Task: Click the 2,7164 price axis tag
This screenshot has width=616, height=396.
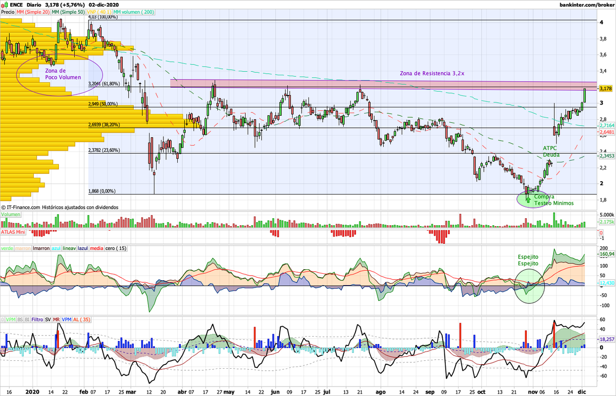Action: [607, 126]
